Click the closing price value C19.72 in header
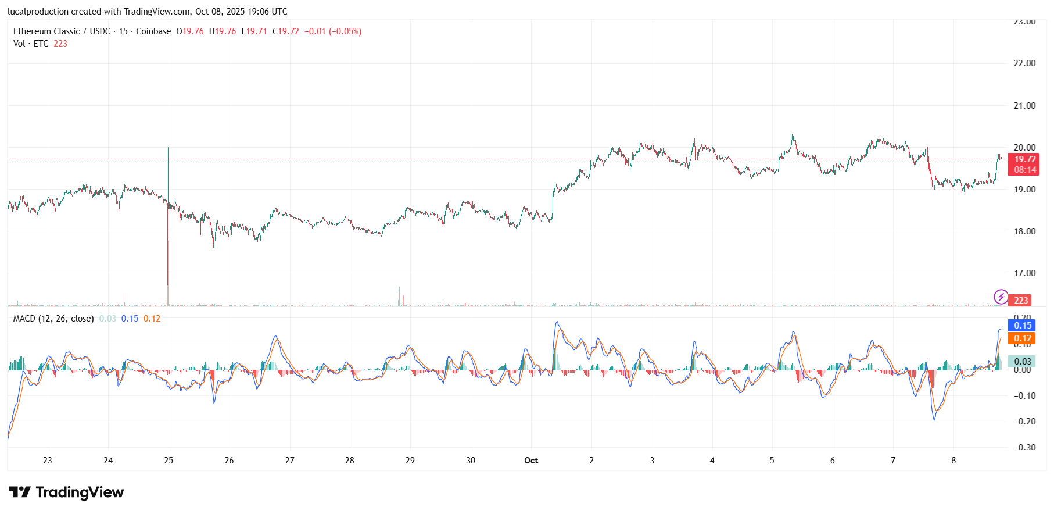Viewport: 1054px width, 514px height. 286,31
